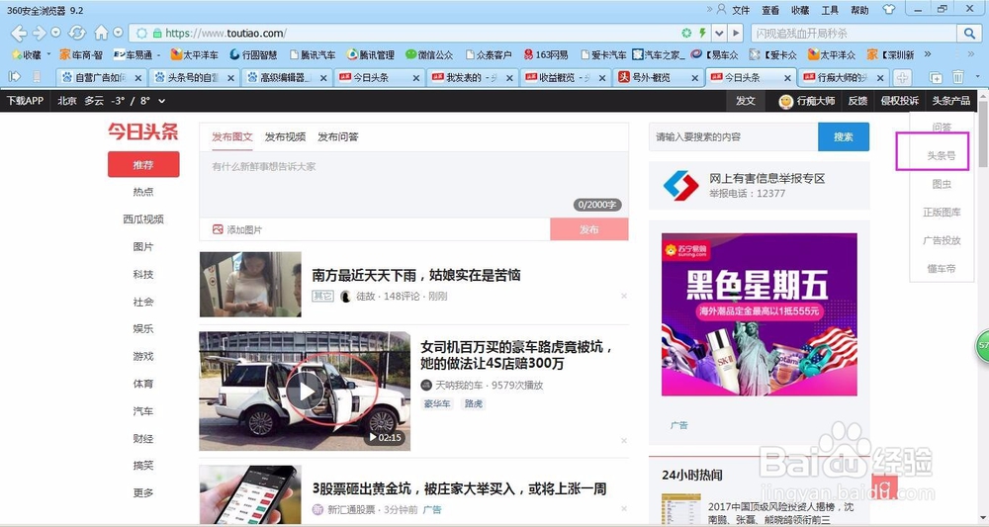This screenshot has width=989, height=527.
Task: Click the green circular compatibility icon in address bar
Action: pyautogui.click(x=687, y=33)
